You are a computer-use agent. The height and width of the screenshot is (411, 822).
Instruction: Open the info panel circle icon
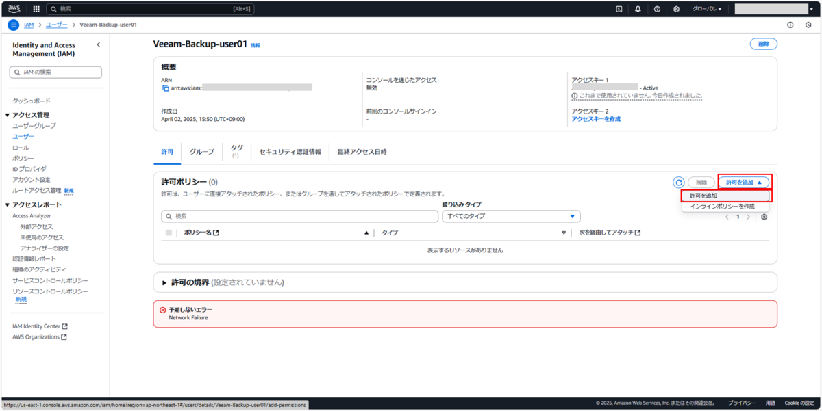tap(790, 25)
